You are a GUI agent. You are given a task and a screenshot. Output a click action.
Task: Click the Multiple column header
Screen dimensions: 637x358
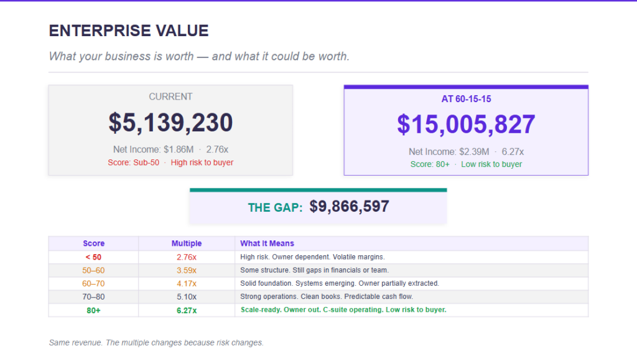click(187, 243)
